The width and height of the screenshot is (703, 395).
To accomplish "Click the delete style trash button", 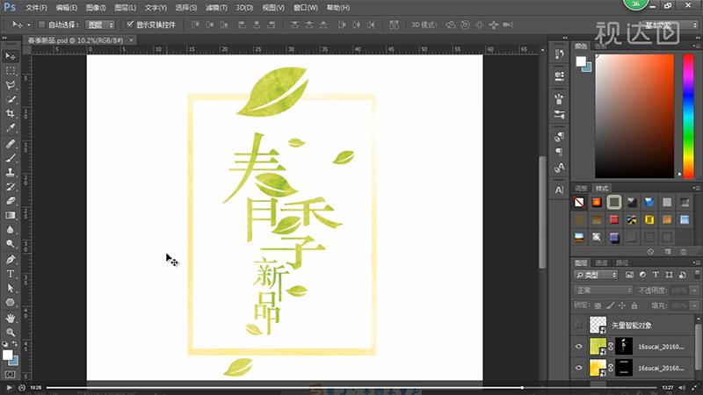I will 684,252.
